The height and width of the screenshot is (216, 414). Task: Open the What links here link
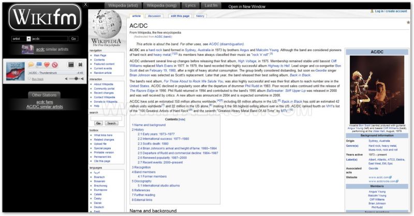click(x=103, y=135)
